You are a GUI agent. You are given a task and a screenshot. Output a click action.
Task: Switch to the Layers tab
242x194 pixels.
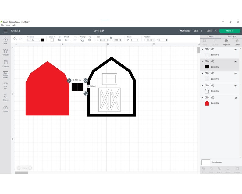(x=210, y=36)
